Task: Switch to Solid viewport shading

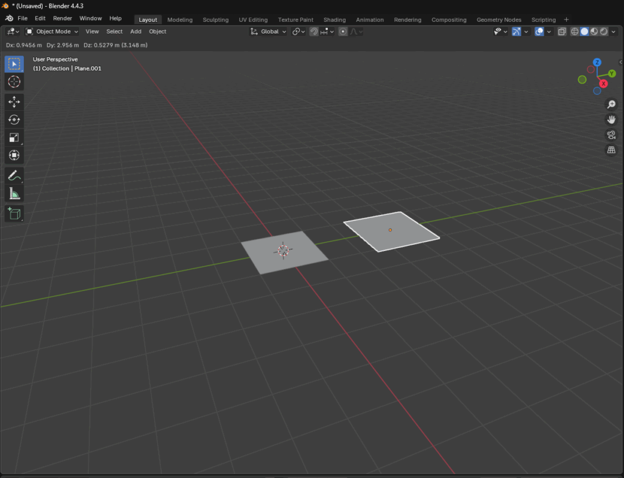Action: point(584,32)
